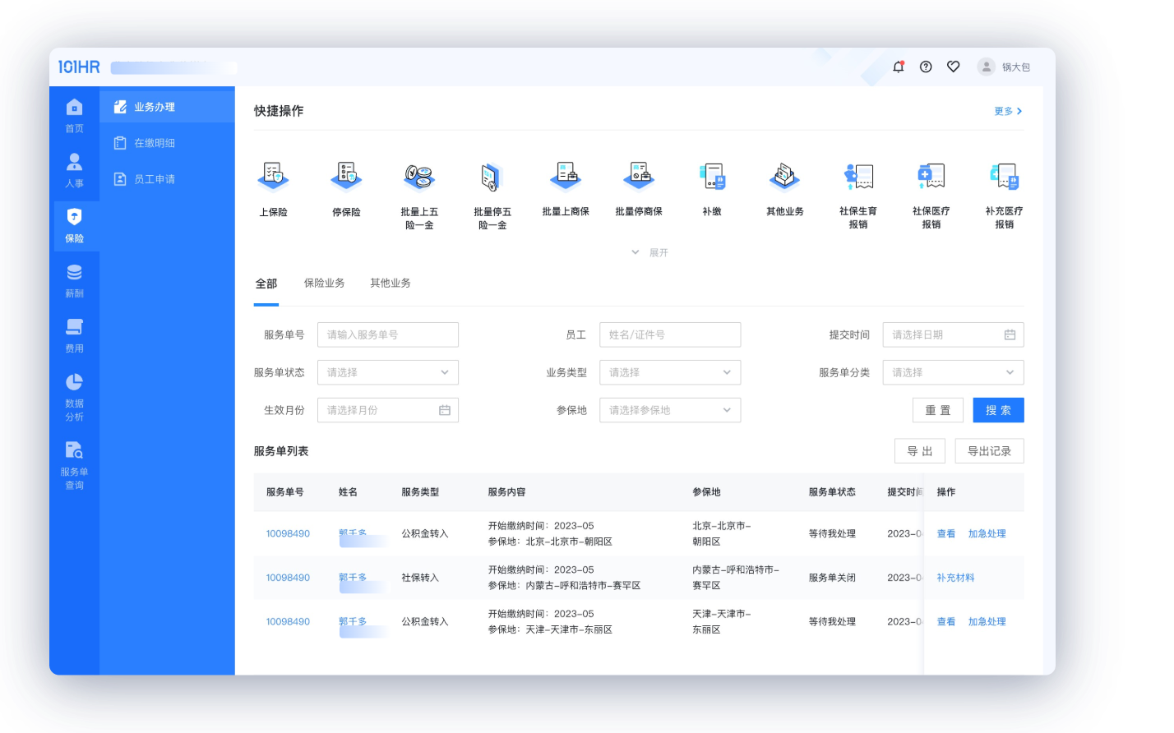Open the 员工申请 submenu item
This screenshot has width=1174, height=733.
(167, 179)
